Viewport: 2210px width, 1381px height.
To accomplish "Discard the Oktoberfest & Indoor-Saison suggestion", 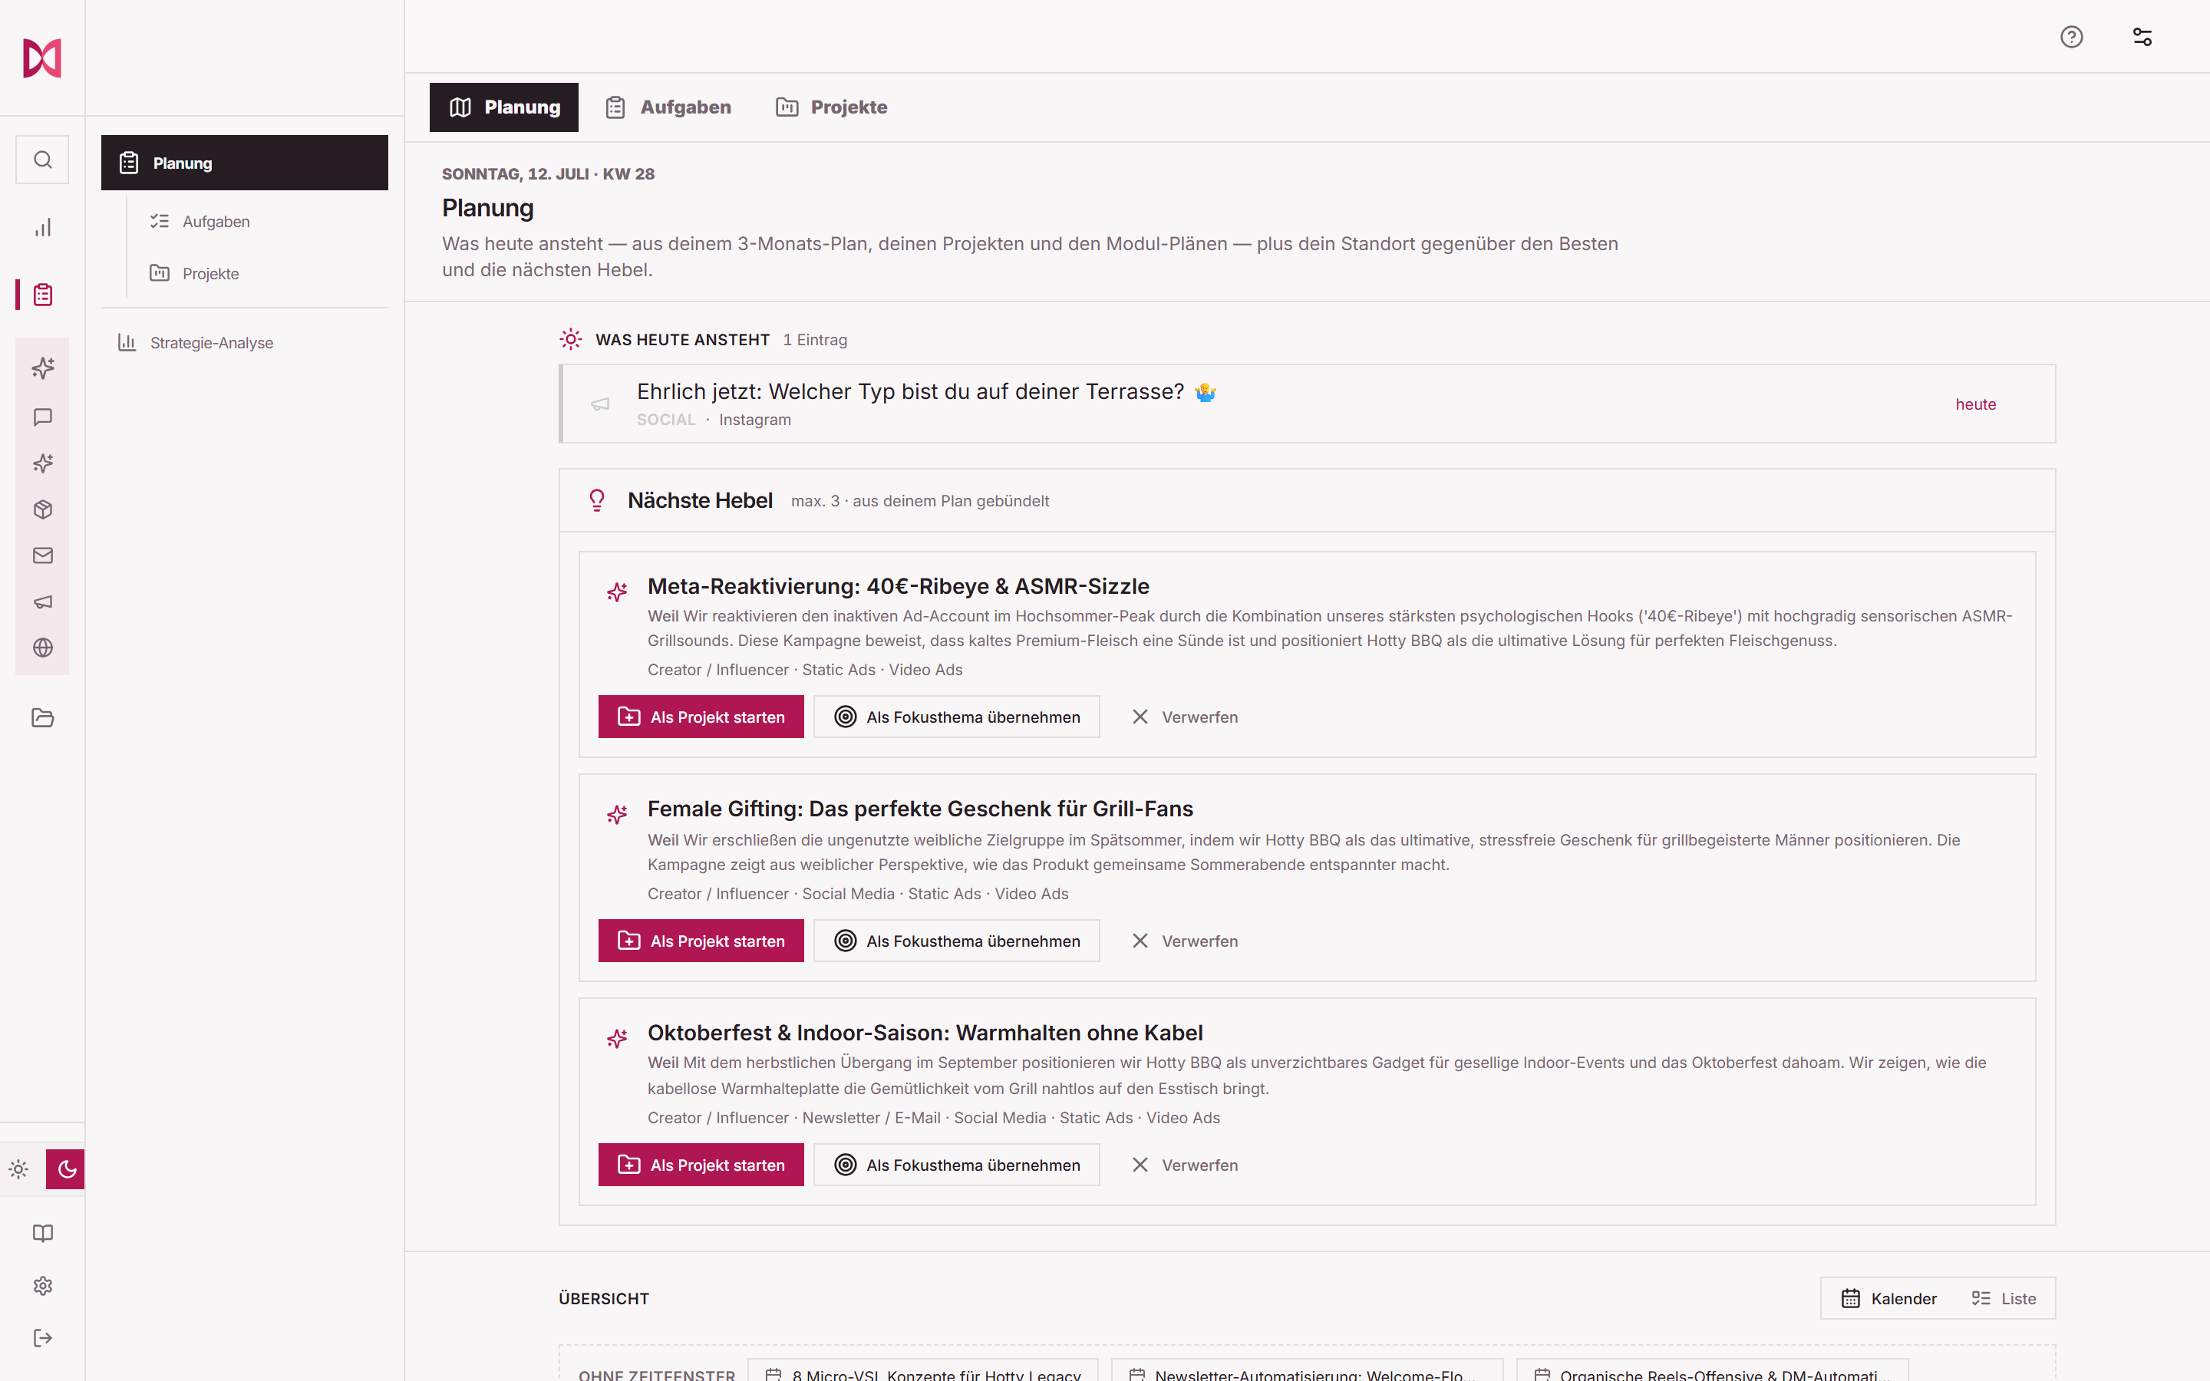I will click(1185, 1165).
